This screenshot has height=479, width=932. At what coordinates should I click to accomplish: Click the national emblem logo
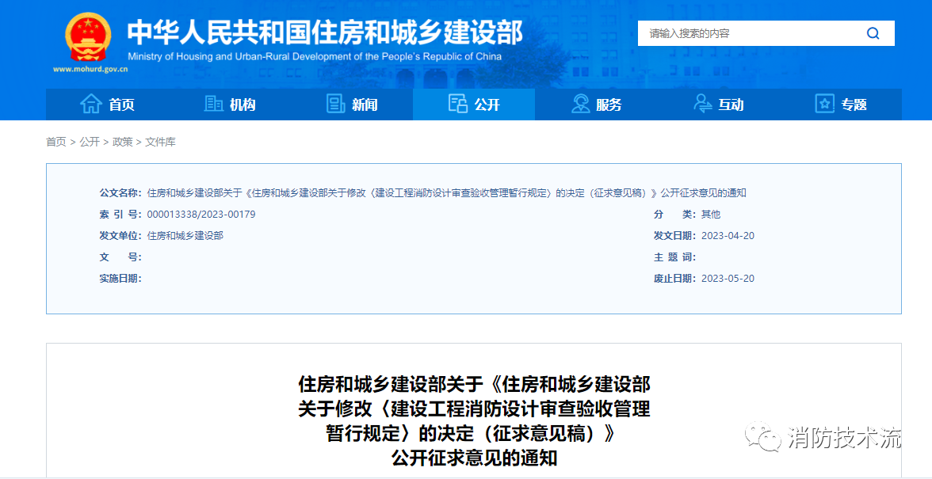(87, 35)
